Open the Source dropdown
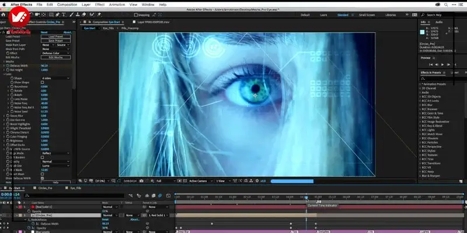 click(x=63, y=45)
